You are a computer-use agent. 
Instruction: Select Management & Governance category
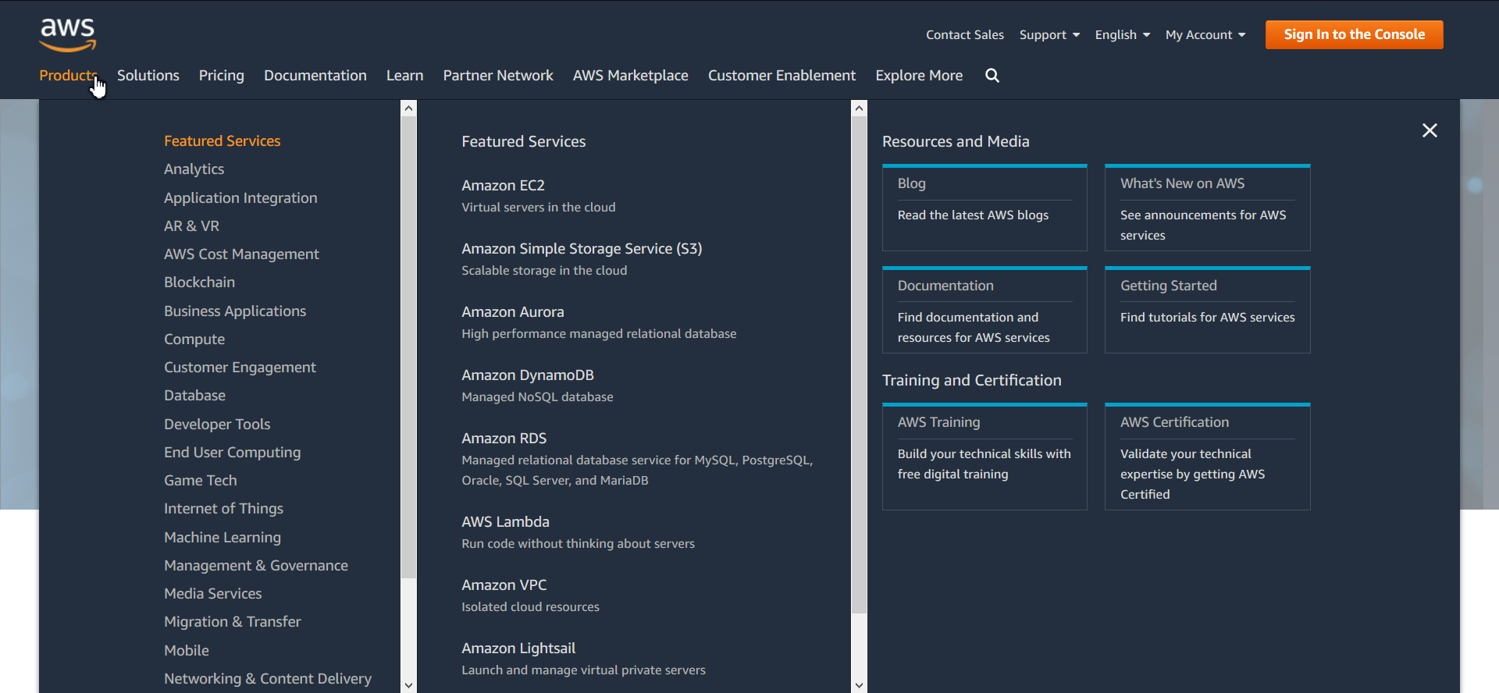pos(256,565)
